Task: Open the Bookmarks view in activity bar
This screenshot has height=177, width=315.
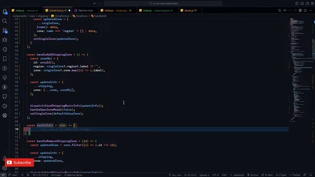Action: (4, 59)
